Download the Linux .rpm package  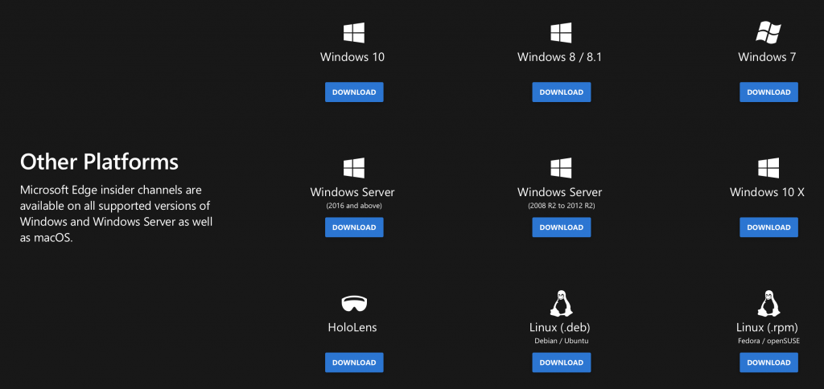pyautogui.click(x=768, y=362)
